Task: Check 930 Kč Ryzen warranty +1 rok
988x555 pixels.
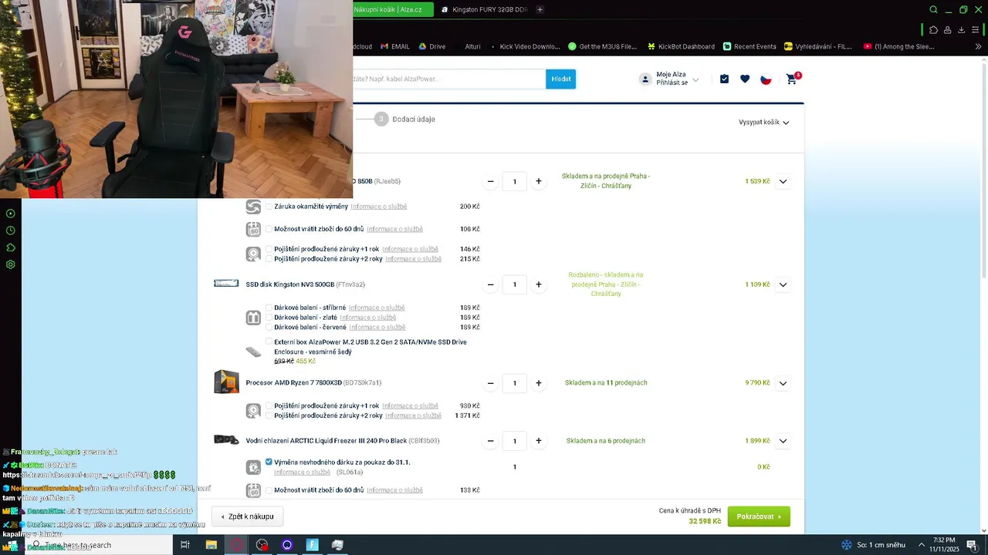Action: pos(269,405)
